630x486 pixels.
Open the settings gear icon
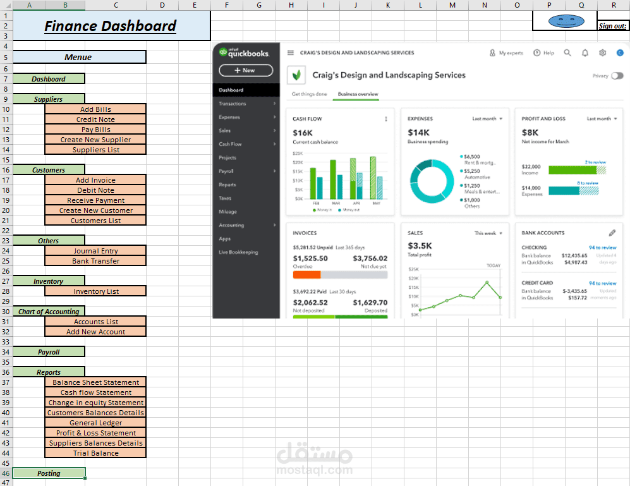602,52
